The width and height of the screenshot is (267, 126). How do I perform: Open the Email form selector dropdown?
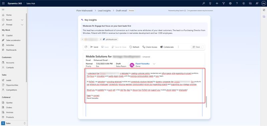point(89,60)
